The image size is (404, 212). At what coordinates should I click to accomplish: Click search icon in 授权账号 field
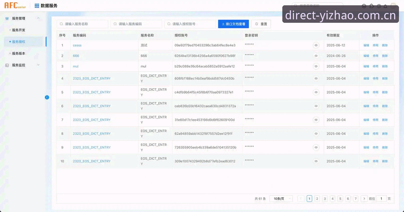click(169, 24)
